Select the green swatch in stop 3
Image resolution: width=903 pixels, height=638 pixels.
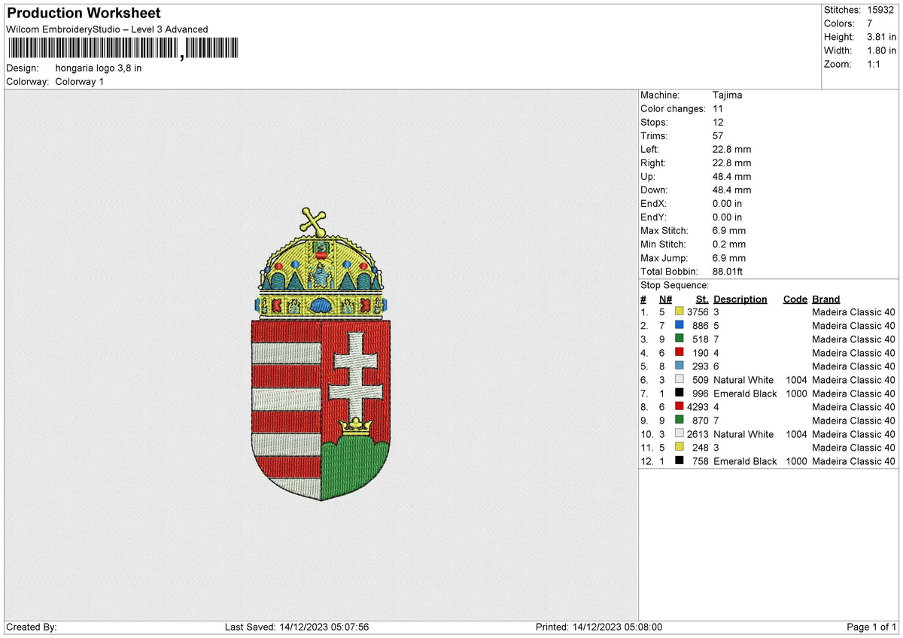tap(680, 339)
